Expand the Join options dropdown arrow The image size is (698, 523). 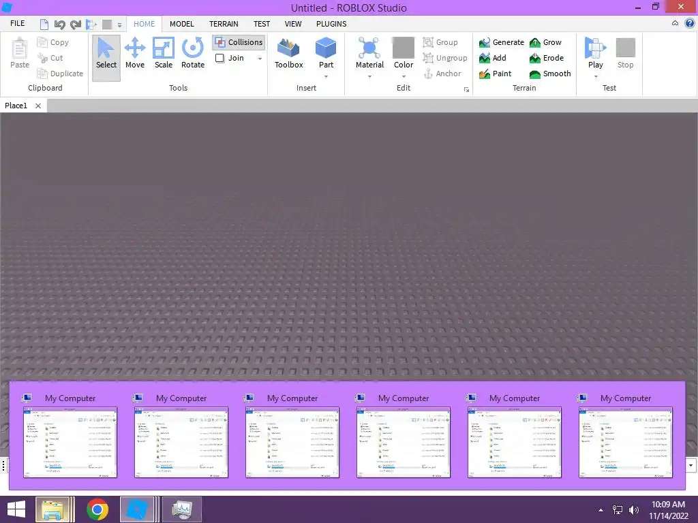pos(260,59)
